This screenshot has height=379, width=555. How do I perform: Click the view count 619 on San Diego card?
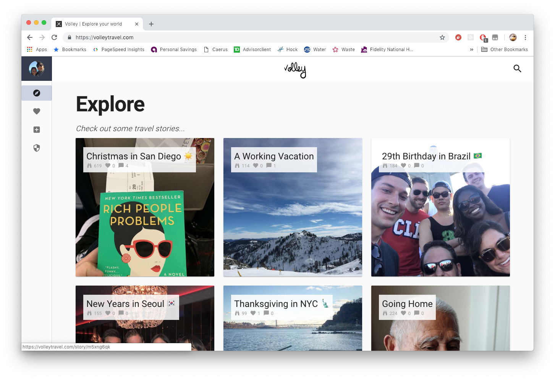[x=98, y=166]
